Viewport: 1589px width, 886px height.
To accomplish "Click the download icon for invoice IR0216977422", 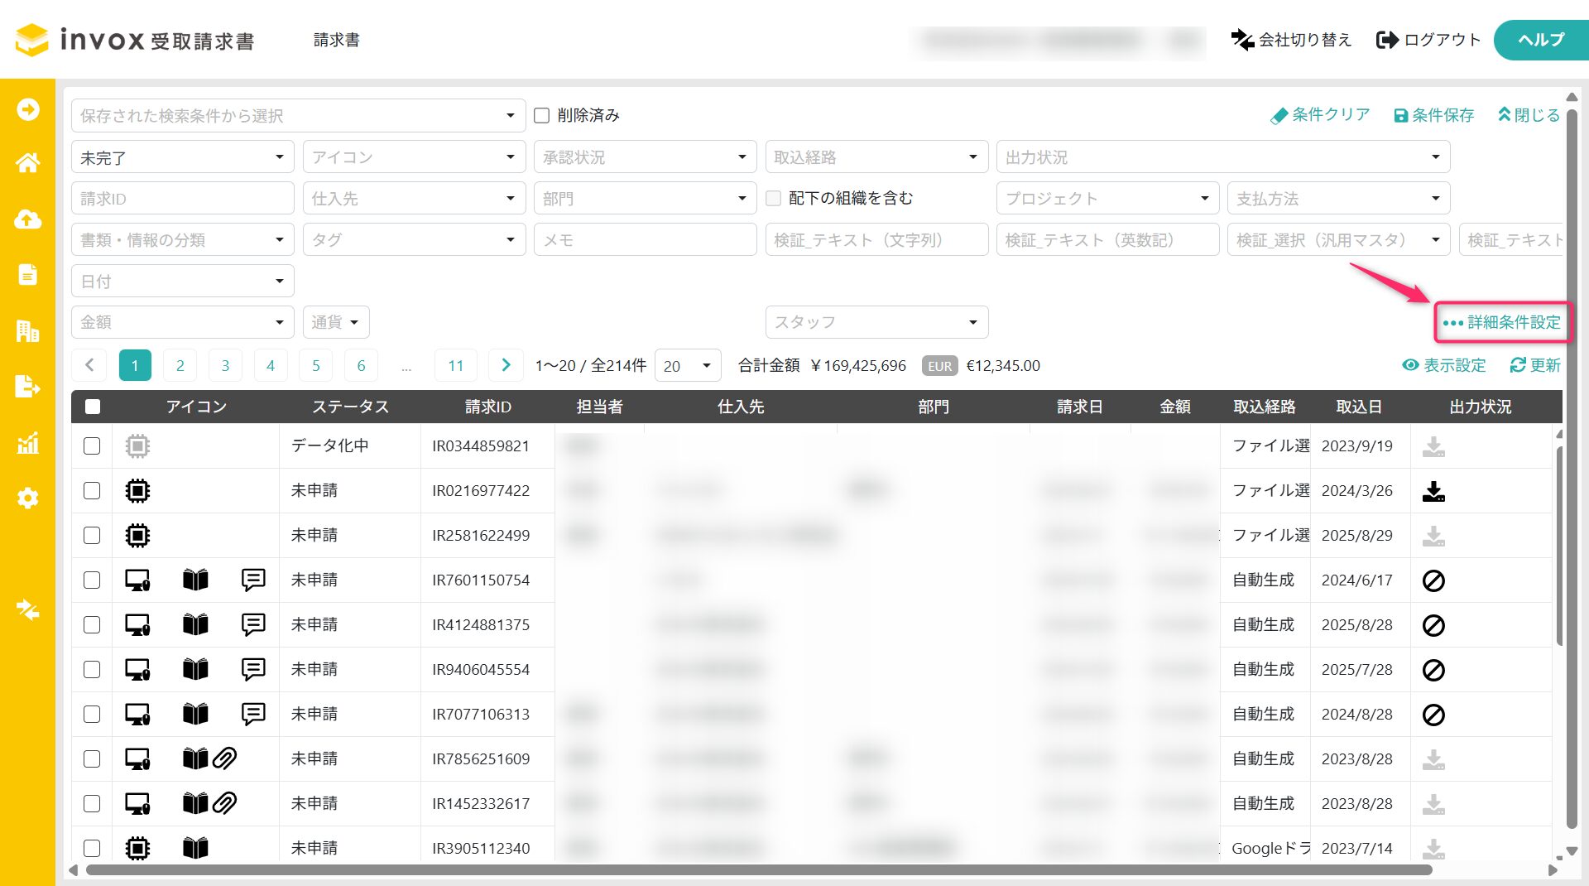I will click(x=1433, y=491).
